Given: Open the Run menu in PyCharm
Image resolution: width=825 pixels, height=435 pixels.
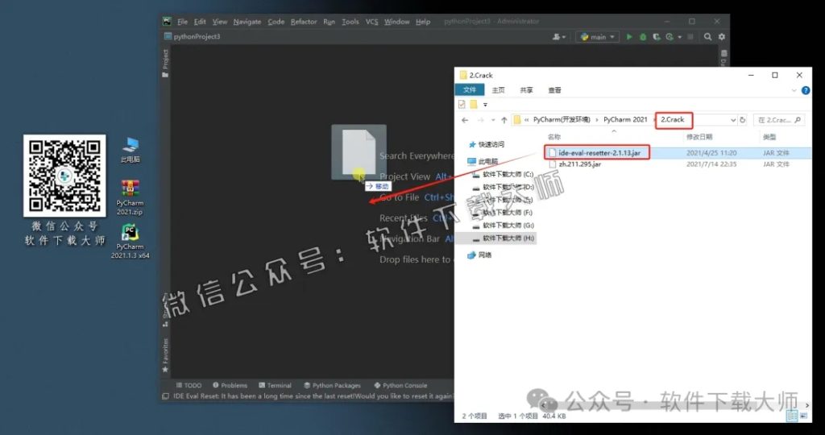Looking at the screenshot, I should coord(329,22).
